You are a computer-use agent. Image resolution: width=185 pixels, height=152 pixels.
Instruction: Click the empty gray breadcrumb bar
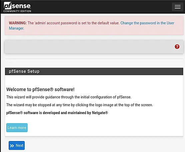click(x=90, y=47)
